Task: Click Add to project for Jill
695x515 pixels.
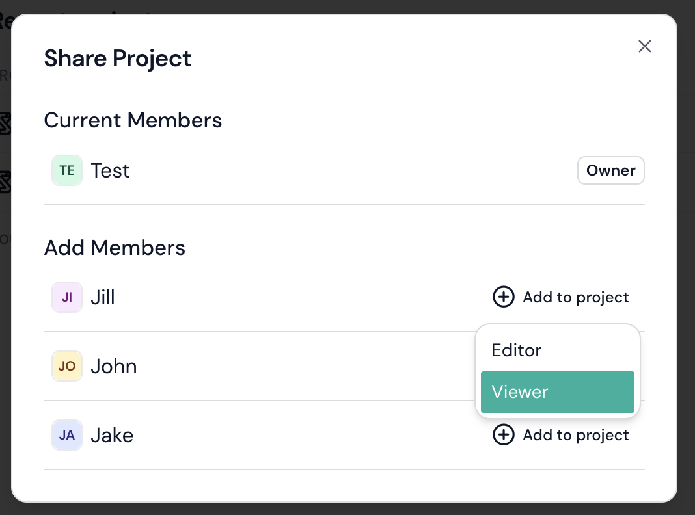Action: pos(575,297)
